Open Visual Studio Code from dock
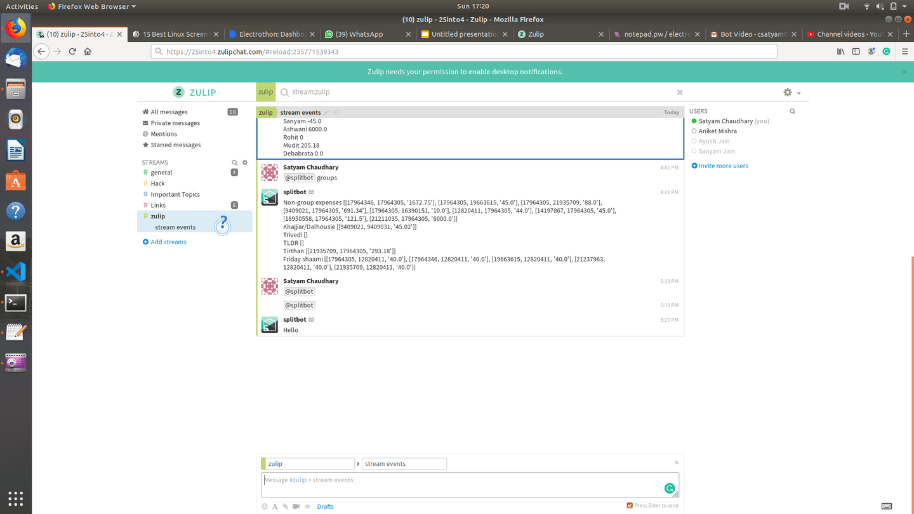 coord(15,272)
